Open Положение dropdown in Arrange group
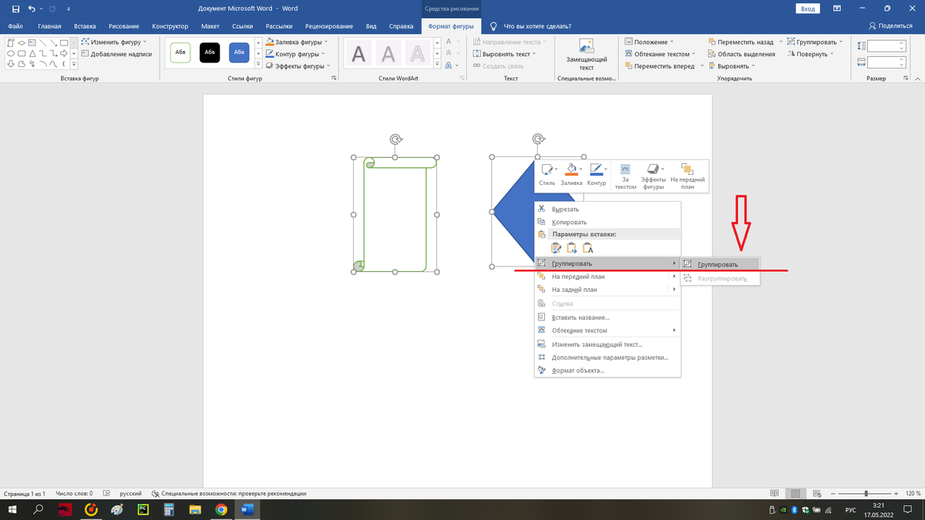The image size is (925, 520). click(649, 42)
